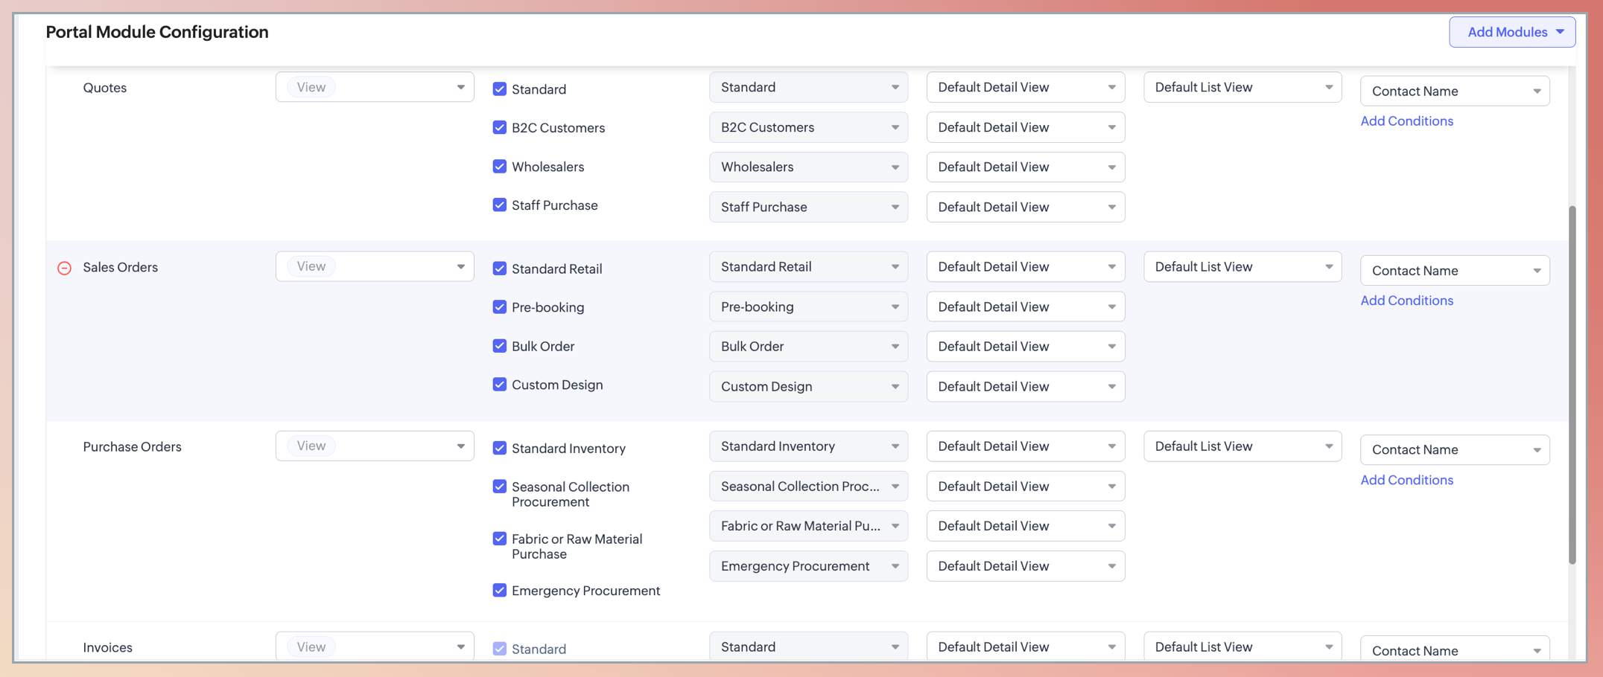Click Add Conditions link for Purchase Orders

click(1406, 480)
